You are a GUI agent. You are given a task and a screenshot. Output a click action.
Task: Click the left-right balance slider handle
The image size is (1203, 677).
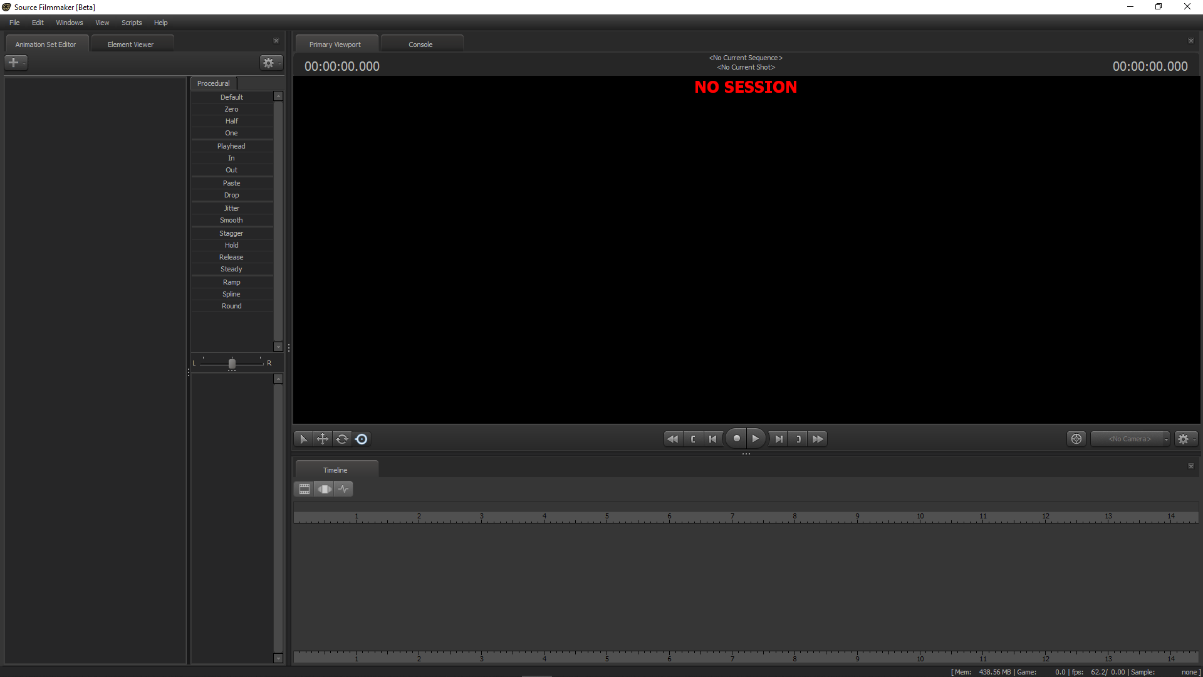coord(232,364)
